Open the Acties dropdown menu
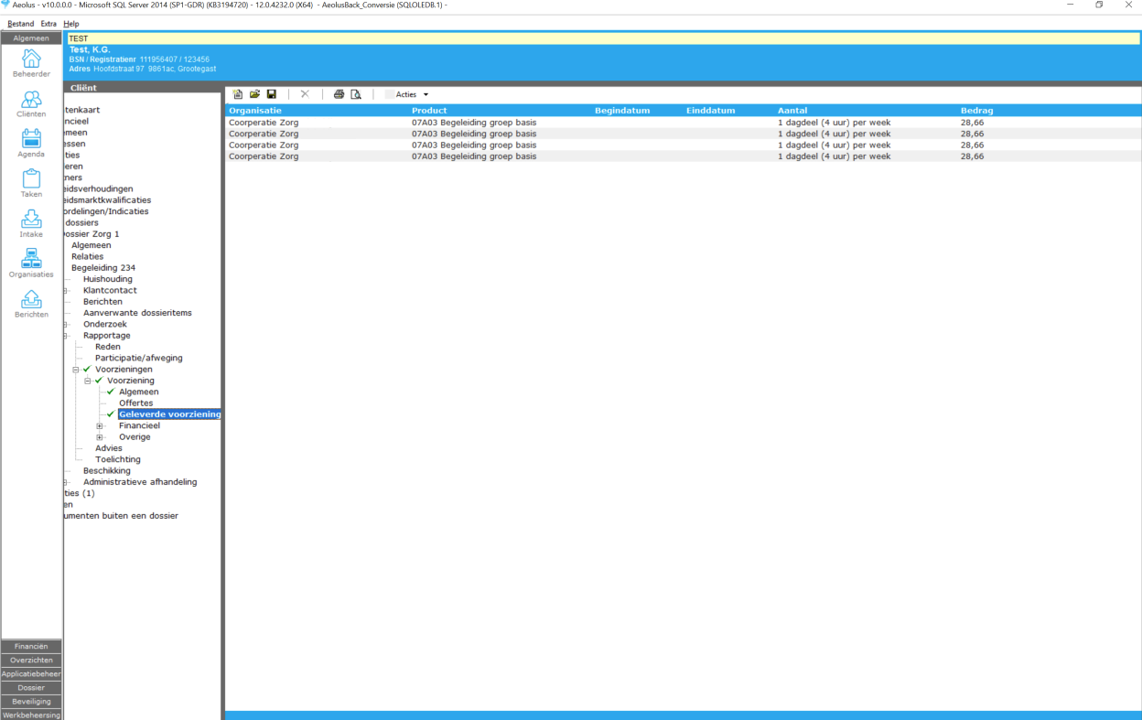Viewport: 1142px width, 720px height. coord(407,94)
